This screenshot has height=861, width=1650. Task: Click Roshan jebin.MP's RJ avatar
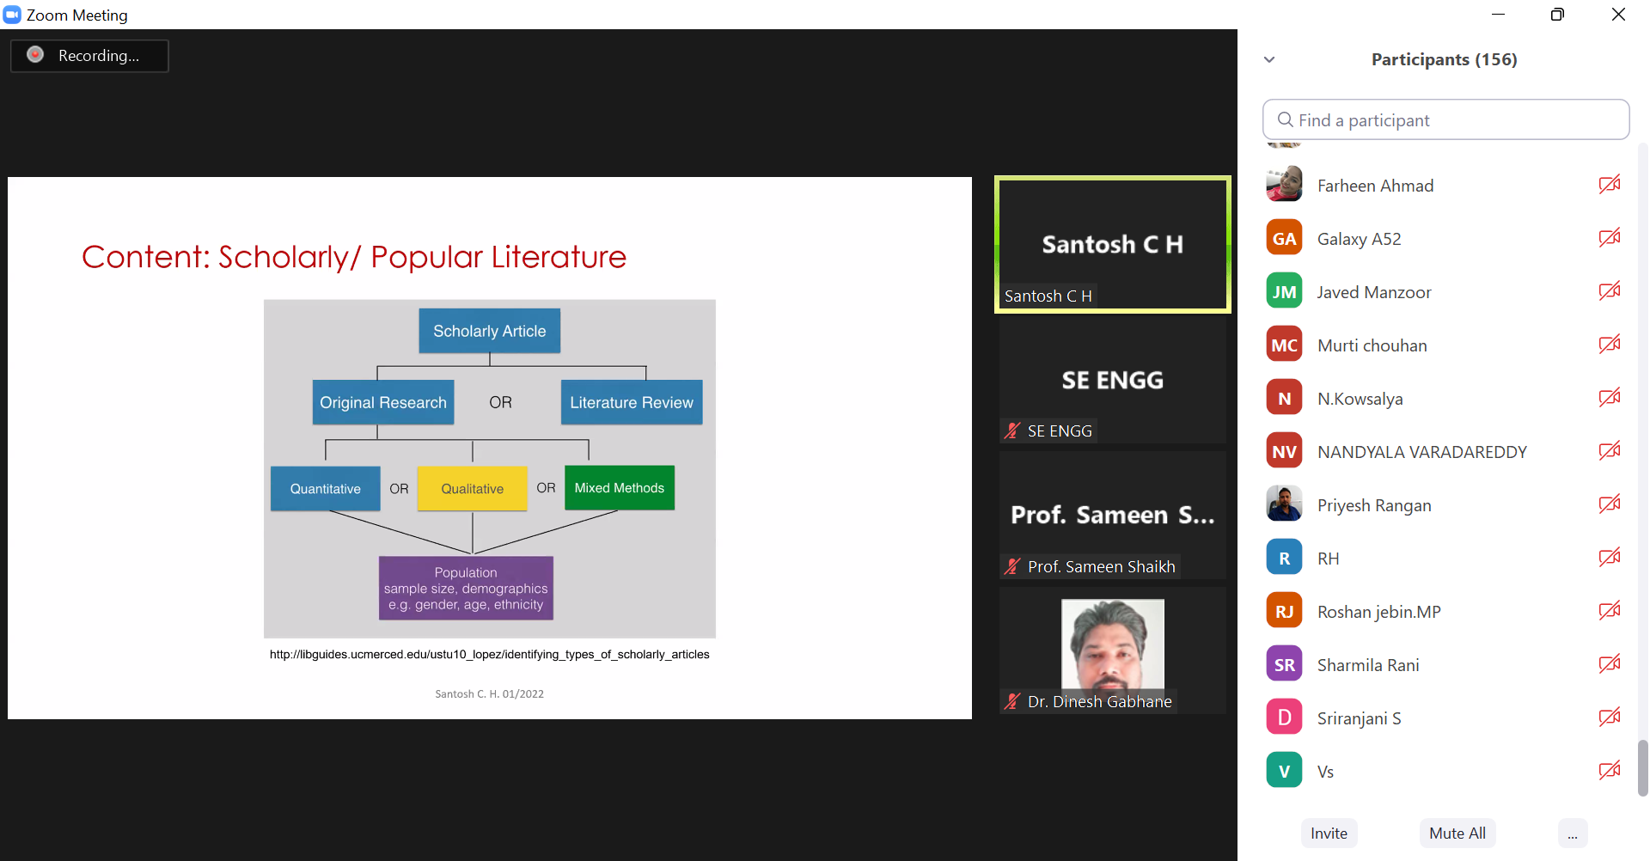coord(1284,611)
